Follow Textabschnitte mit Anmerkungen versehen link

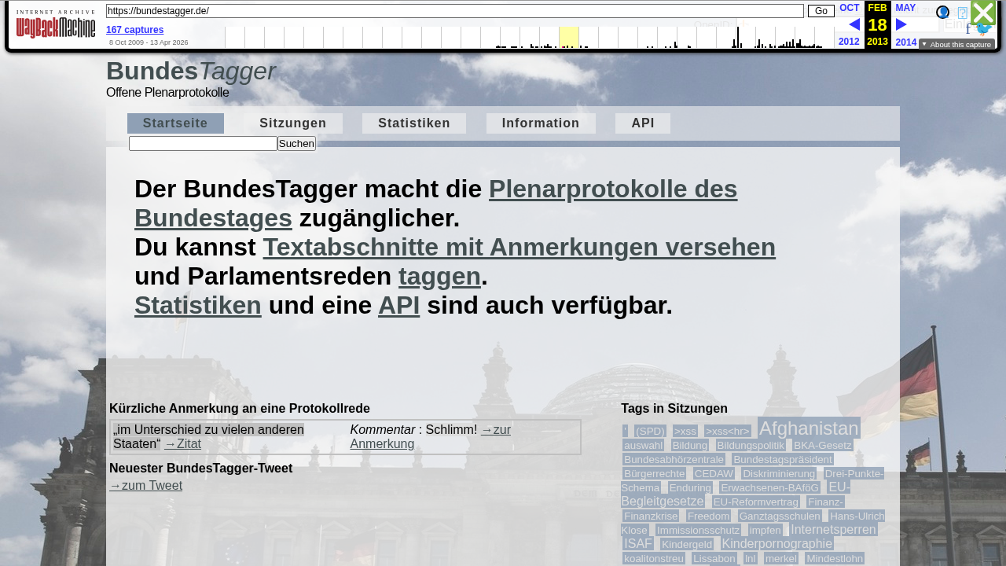(519, 247)
